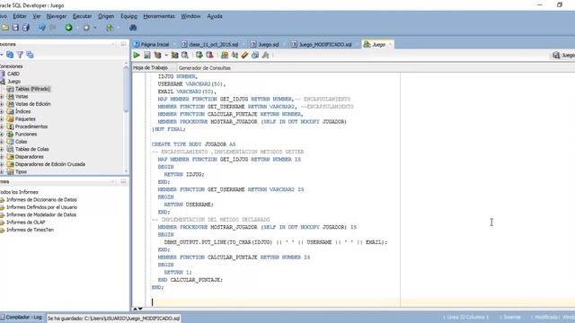The height and width of the screenshot is (323, 575).
Task: Click the Redo icon
Action: coord(53,28)
